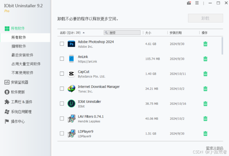The width and height of the screenshot is (229, 156).
Task: Click the Bytedance Pte. Ltd. publisher text
Action: pyautogui.click(x=91, y=76)
